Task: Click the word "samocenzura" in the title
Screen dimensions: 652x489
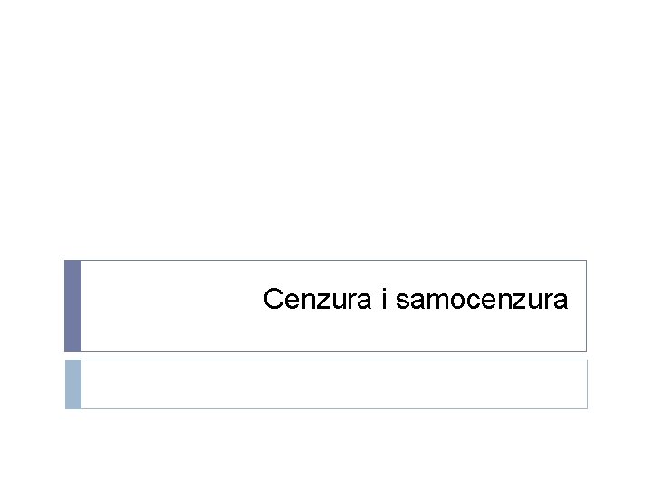Action: (482, 300)
